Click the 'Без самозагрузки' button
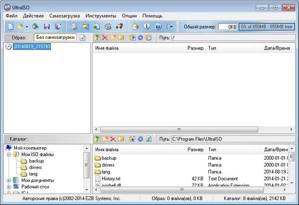Screen dimensions: 299x205 (x=55, y=37)
